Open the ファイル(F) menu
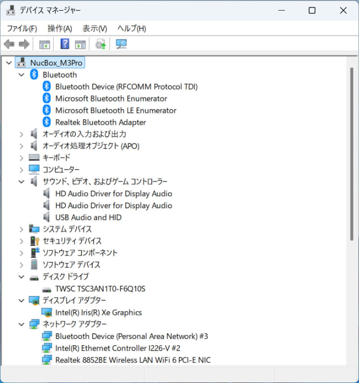The image size is (359, 383). click(22, 29)
